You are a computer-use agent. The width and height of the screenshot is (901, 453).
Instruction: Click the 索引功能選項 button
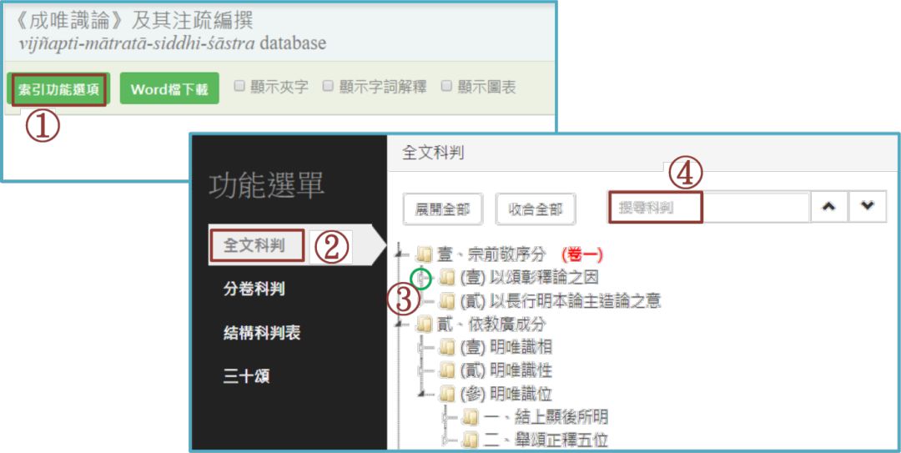click(x=58, y=89)
